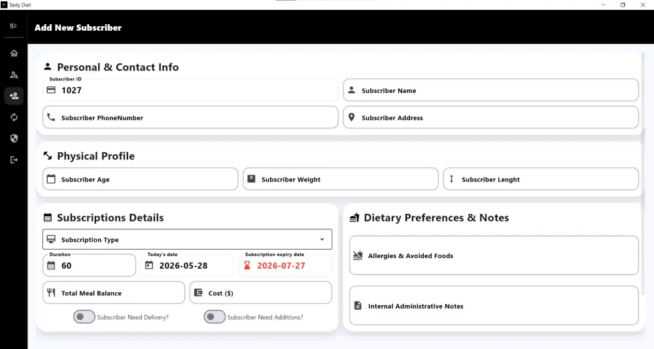Click into the Subscriber Lenght field
Viewport: 654px width, 349px height.
point(541,179)
